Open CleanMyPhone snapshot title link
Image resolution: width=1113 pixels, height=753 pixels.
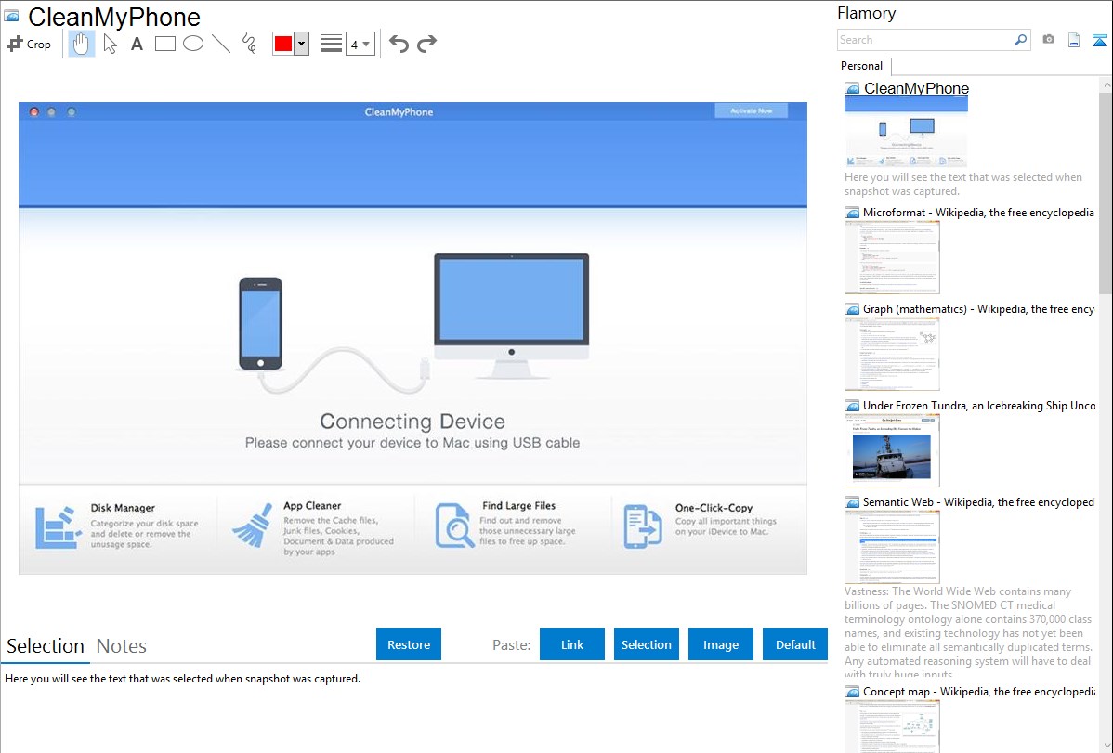916,89
